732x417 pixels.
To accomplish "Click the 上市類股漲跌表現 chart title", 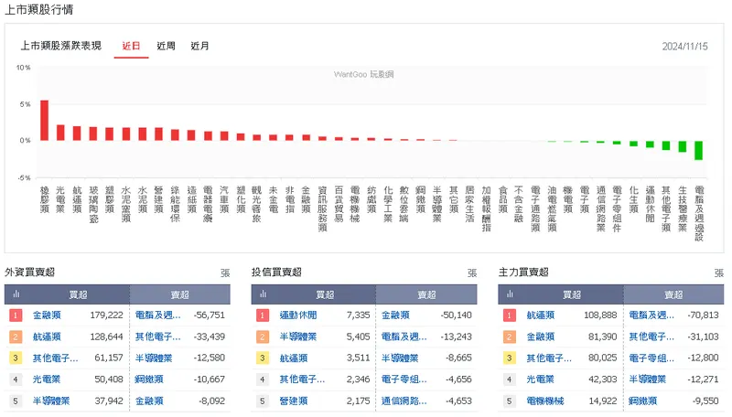I will point(60,46).
